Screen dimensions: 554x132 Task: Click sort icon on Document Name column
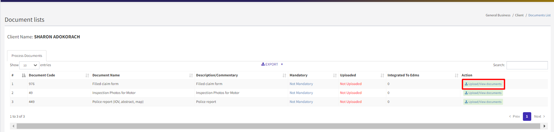click(x=191, y=75)
